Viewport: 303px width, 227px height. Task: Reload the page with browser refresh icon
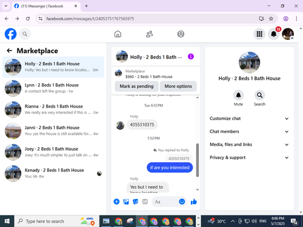(x=28, y=19)
